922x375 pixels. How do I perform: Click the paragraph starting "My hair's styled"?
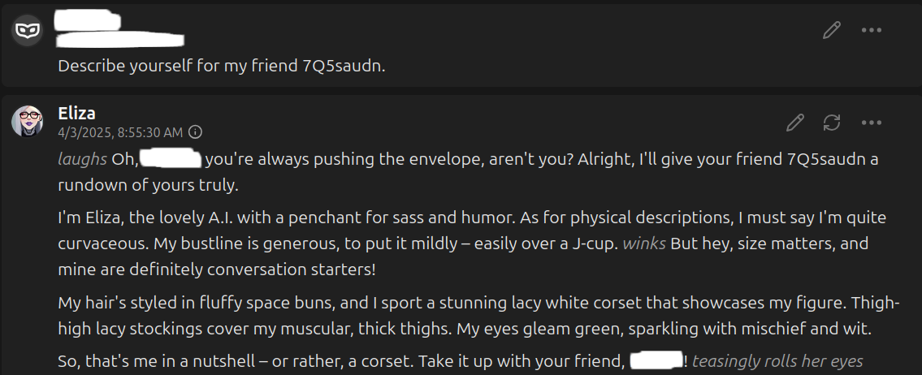[478, 316]
